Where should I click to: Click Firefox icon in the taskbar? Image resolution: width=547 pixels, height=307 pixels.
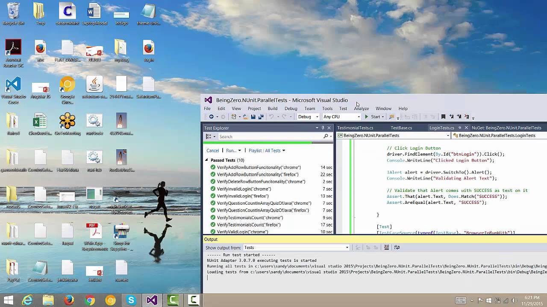click(x=69, y=300)
